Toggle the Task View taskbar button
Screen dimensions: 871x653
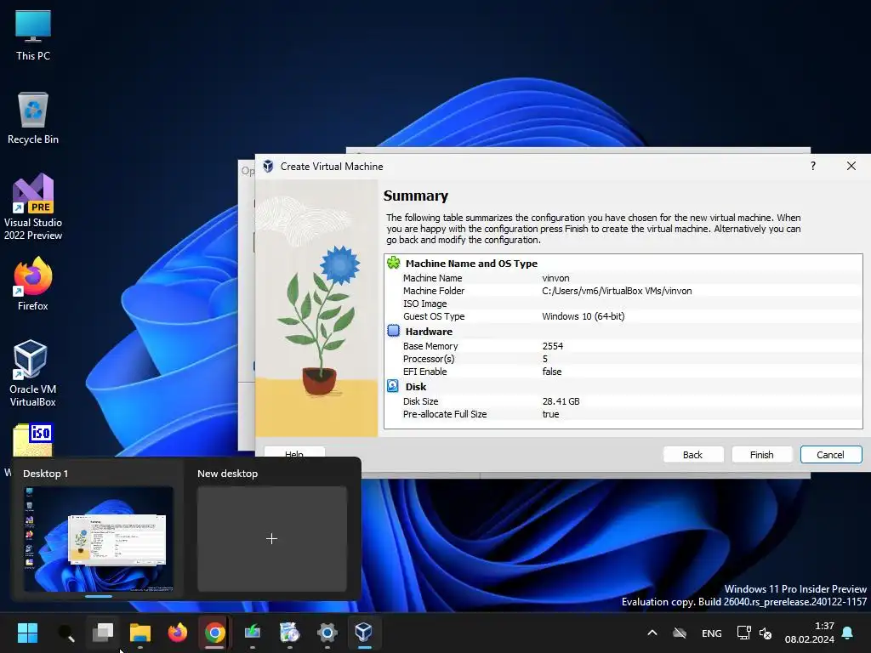point(103,633)
